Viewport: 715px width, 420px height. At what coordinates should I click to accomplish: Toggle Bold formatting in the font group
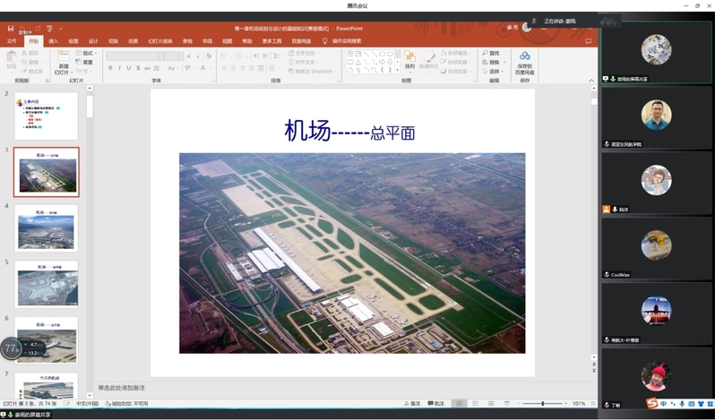point(110,68)
